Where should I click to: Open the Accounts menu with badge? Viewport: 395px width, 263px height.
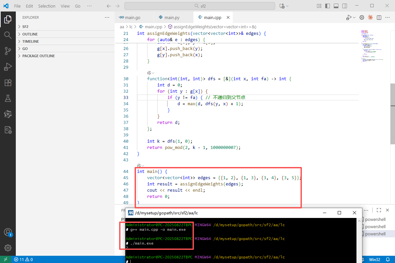pyautogui.click(x=8, y=232)
